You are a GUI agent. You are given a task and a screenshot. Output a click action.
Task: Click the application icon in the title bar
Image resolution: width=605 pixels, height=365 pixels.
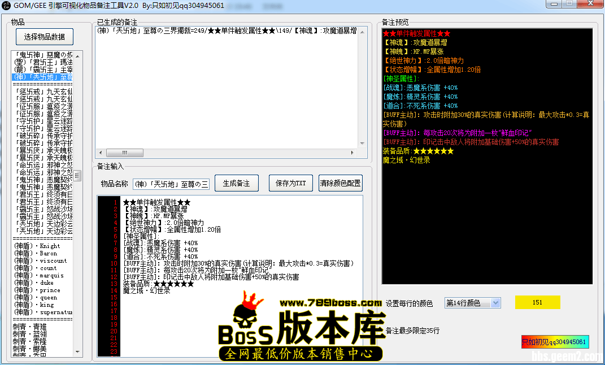[x=6, y=5]
